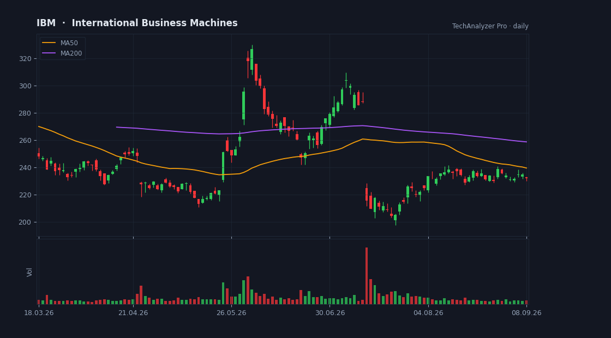The height and width of the screenshot is (338, 611).
Task: Click the lowest green candle near 200
Action: pyautogui.click(x=395, y=218)
